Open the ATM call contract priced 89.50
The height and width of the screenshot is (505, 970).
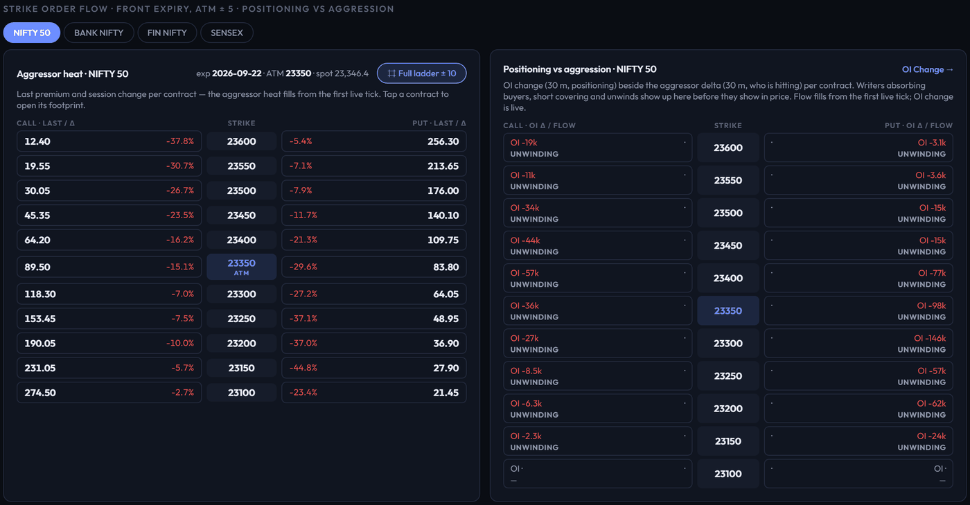click(109, 267)
